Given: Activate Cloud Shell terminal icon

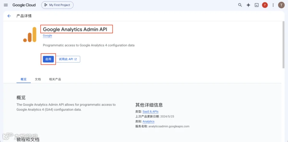Looking at the screenshot, I should (257, 5).
